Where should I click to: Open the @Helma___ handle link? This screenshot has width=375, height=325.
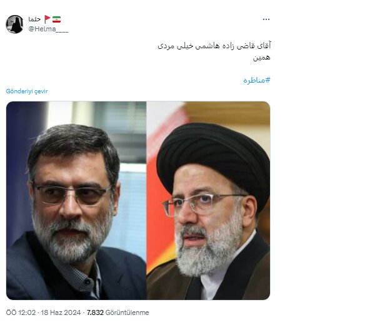pos(48,29)
